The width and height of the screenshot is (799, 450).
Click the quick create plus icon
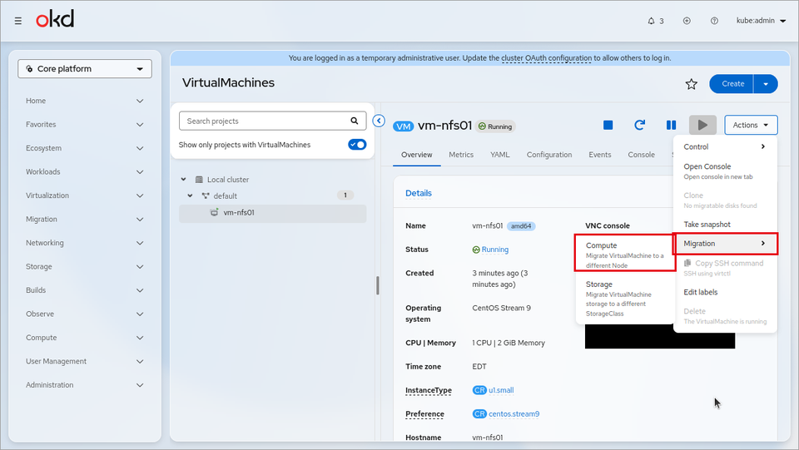[x=687, y=21]
